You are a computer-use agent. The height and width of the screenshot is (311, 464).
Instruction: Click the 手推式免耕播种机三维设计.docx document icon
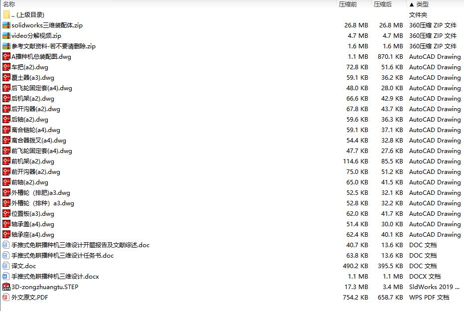click(6, 277)
